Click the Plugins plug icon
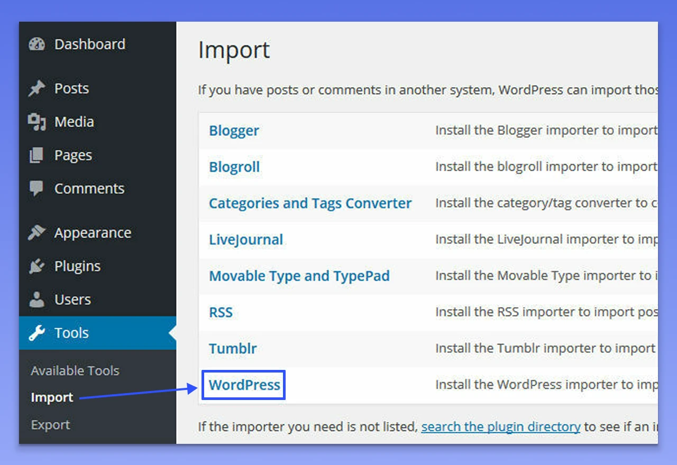This screenshot has width=677, height=465. click(37, 266)
